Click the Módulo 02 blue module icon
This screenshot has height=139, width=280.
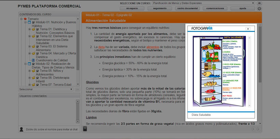point(29,64)
